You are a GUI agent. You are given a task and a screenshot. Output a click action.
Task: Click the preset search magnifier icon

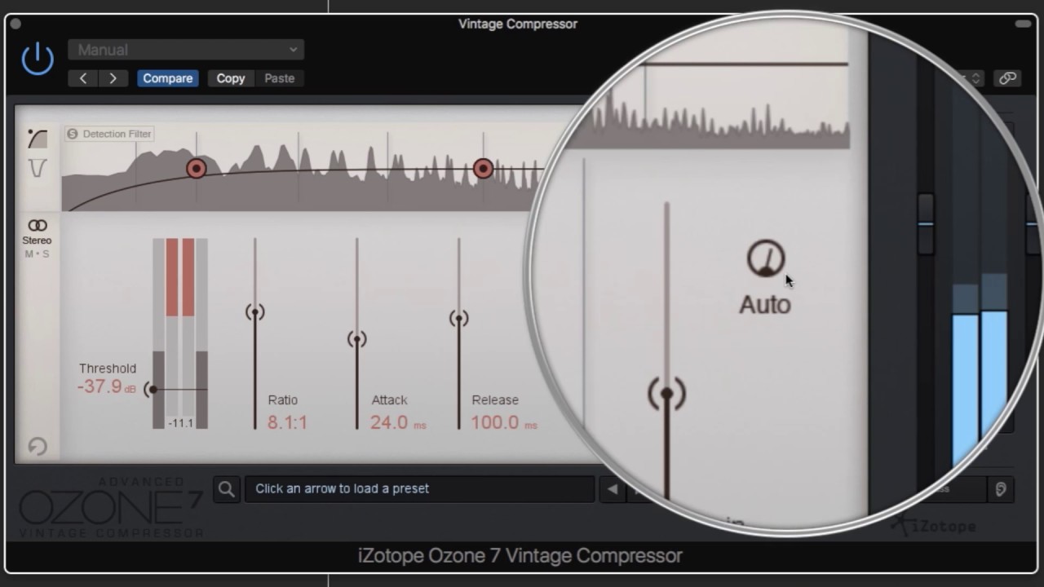(x=227, y=489)
